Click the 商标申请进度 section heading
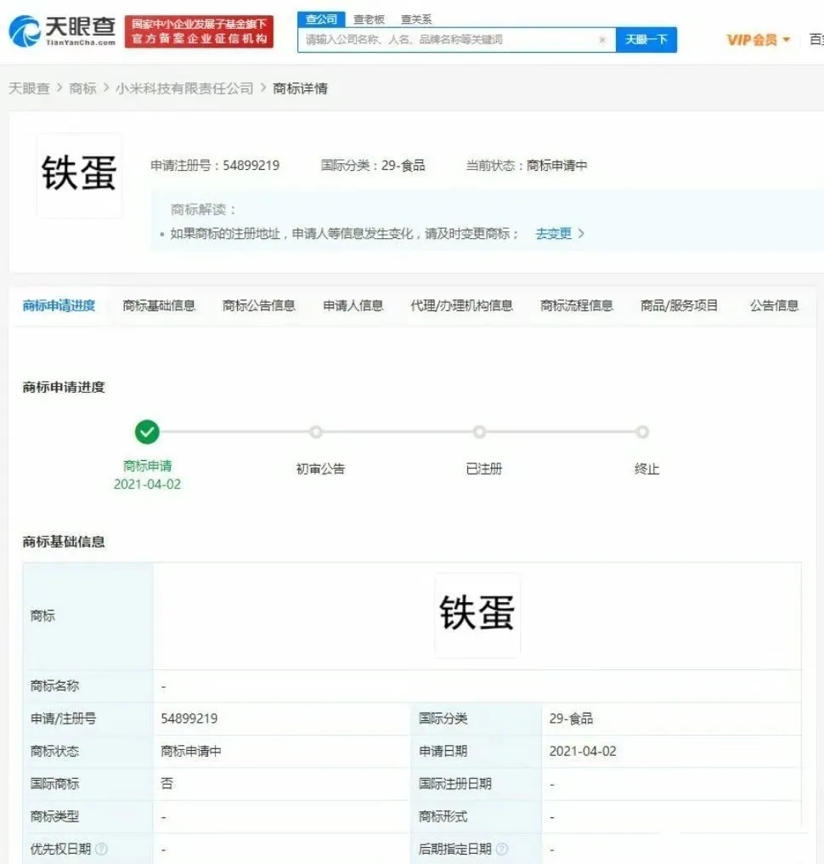This screenshot has width=824, height=864. pos(64,388)
